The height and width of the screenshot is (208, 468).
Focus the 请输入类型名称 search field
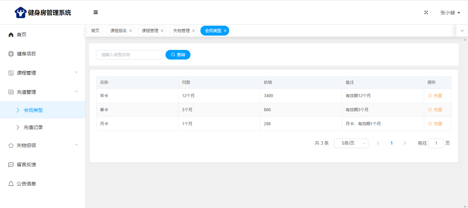point(129,55)
